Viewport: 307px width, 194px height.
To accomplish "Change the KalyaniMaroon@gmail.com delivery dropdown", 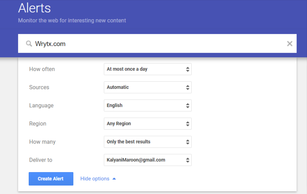I will pos(147,160).
